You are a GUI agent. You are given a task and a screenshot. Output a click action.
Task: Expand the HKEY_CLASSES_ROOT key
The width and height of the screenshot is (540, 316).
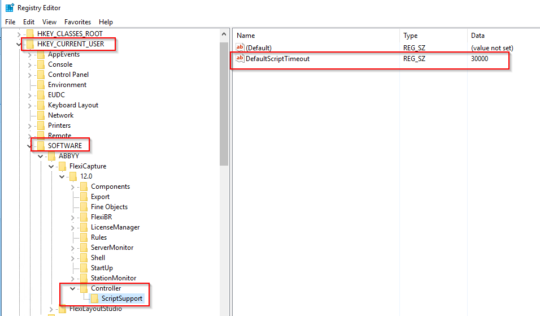[x=19, y=34]
